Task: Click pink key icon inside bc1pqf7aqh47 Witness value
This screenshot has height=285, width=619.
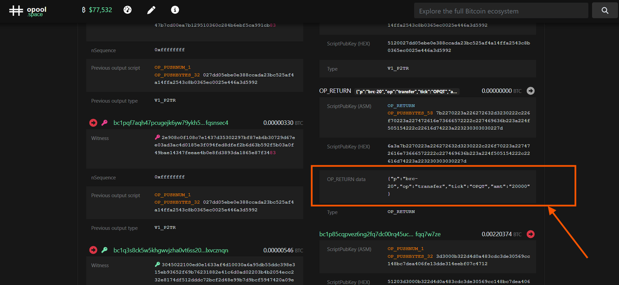Action: point(157,138)
